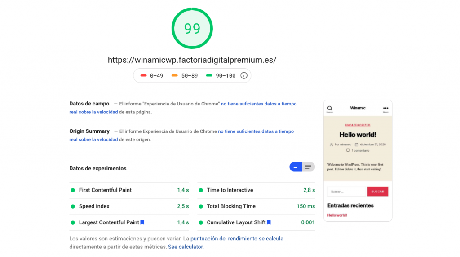The image size is (460, 257).
Task: Click the Winamic site title in preview
Action: pos(358,108)
